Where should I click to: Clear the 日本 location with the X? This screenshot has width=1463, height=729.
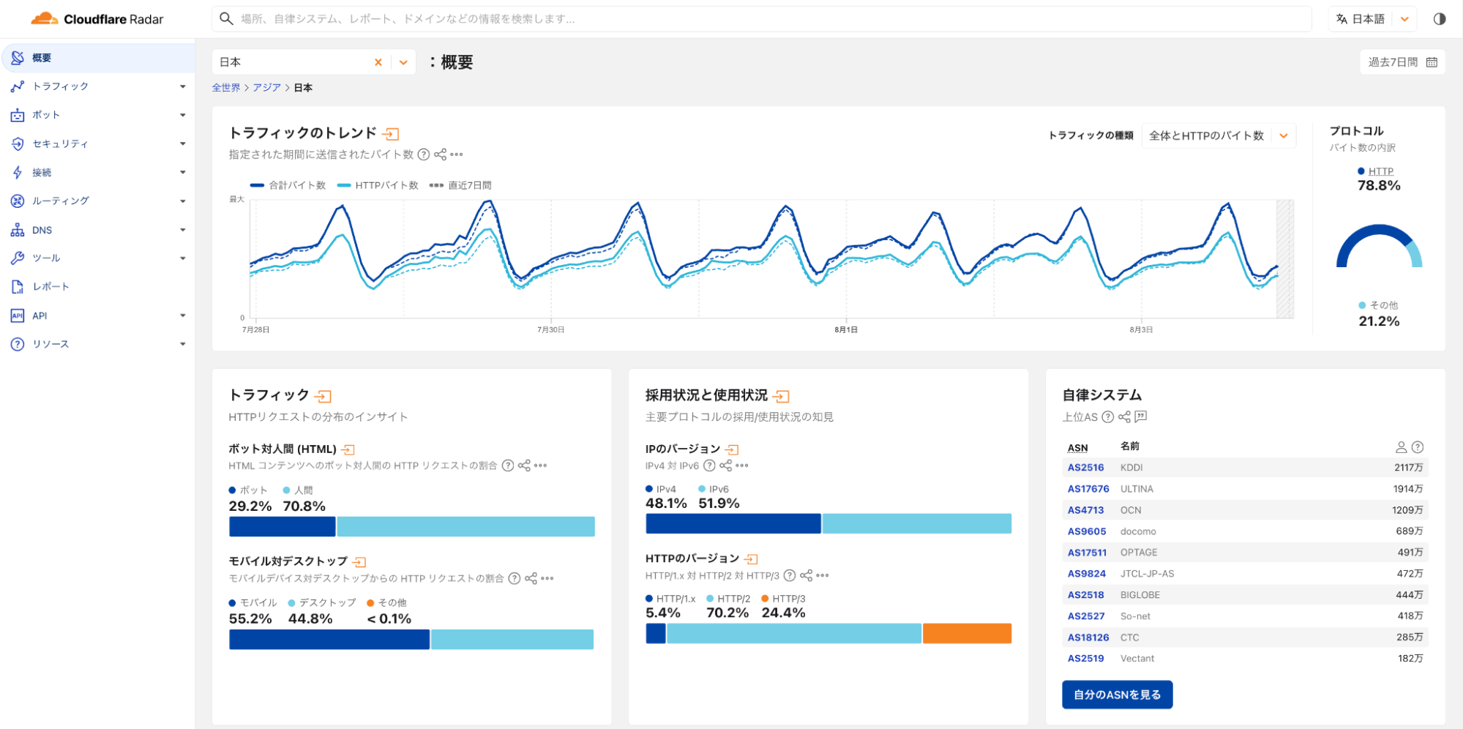378,62
